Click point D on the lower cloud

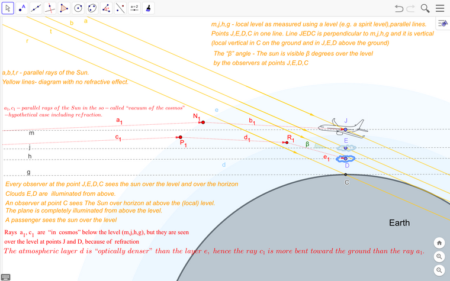[x=346, y=159]
